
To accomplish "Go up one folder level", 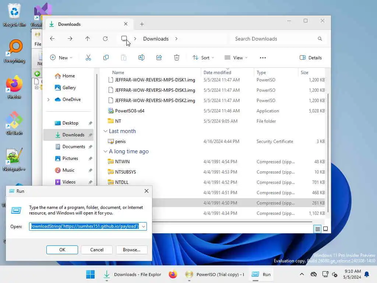I will pyautogui.click(x=88, y=38).
